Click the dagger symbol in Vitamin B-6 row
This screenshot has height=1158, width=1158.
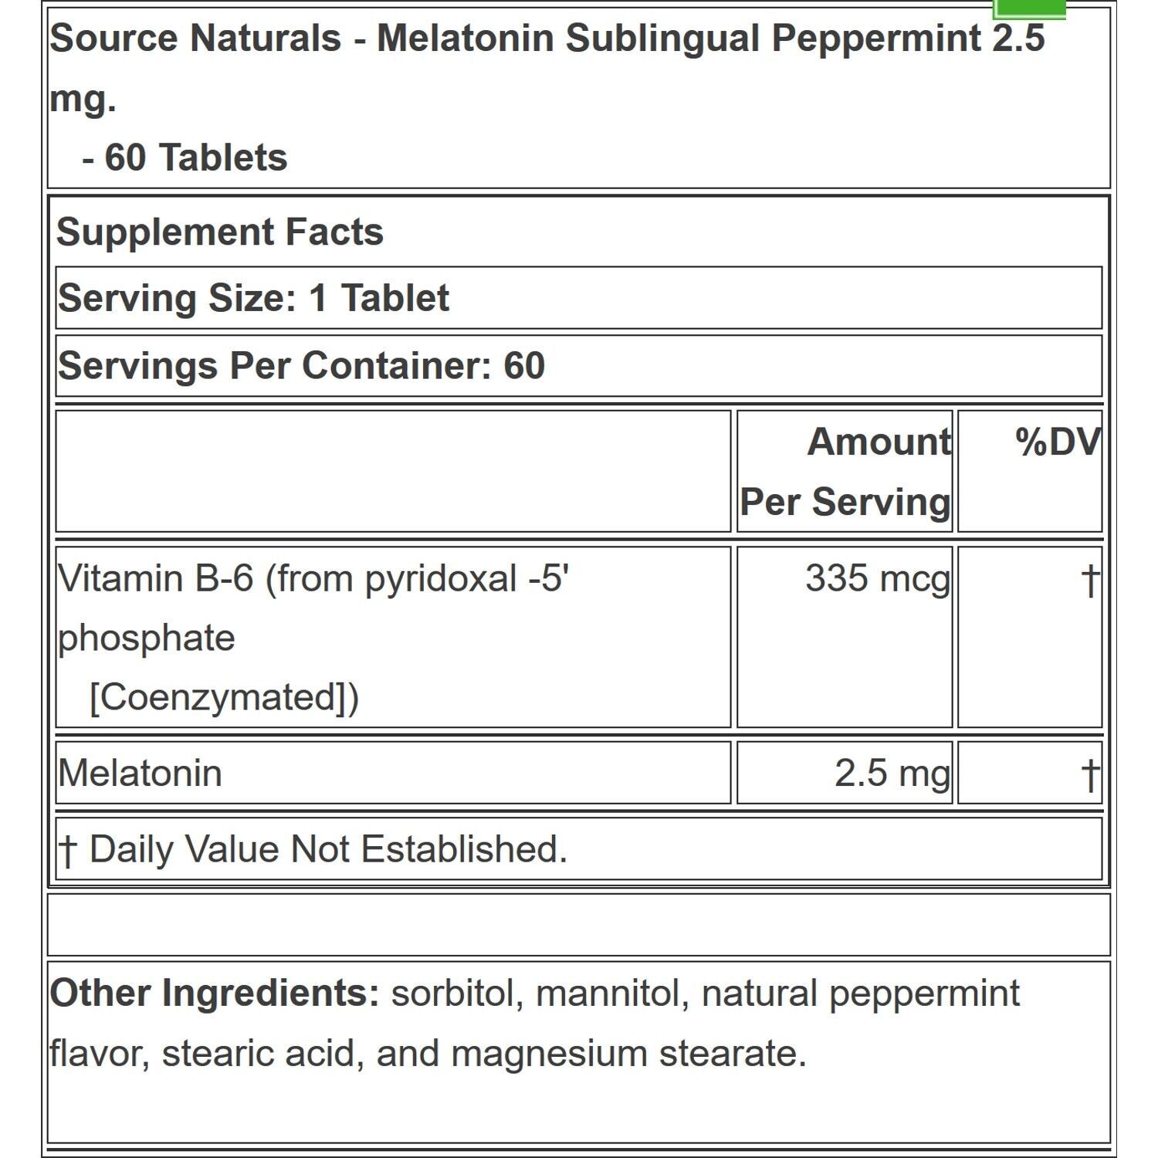pyautogui.click(x=1089, y=581)
